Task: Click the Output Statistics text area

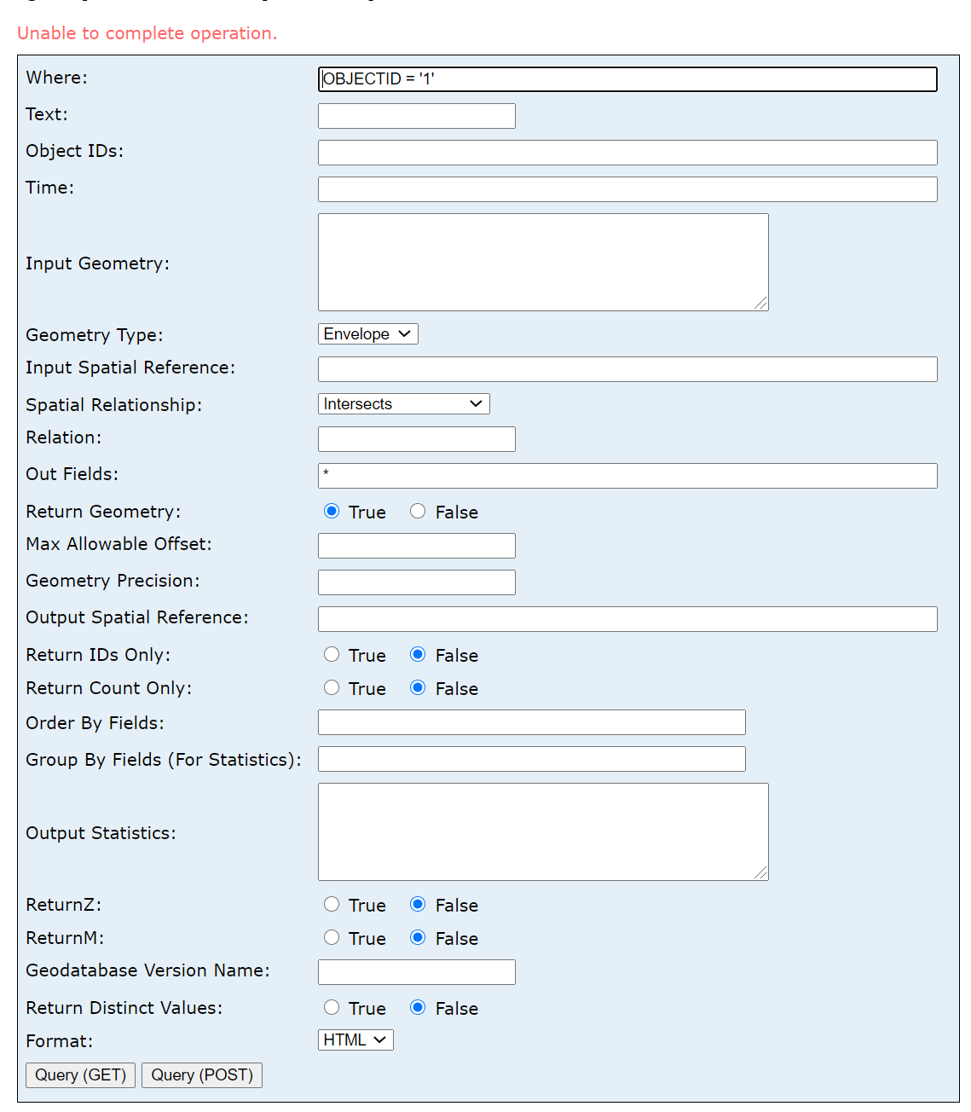Action: 543,832
